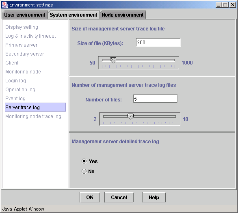Click the 1000 maximum label of size slider
This screenshot has height=213, width=238.
[x=187, y=63]
